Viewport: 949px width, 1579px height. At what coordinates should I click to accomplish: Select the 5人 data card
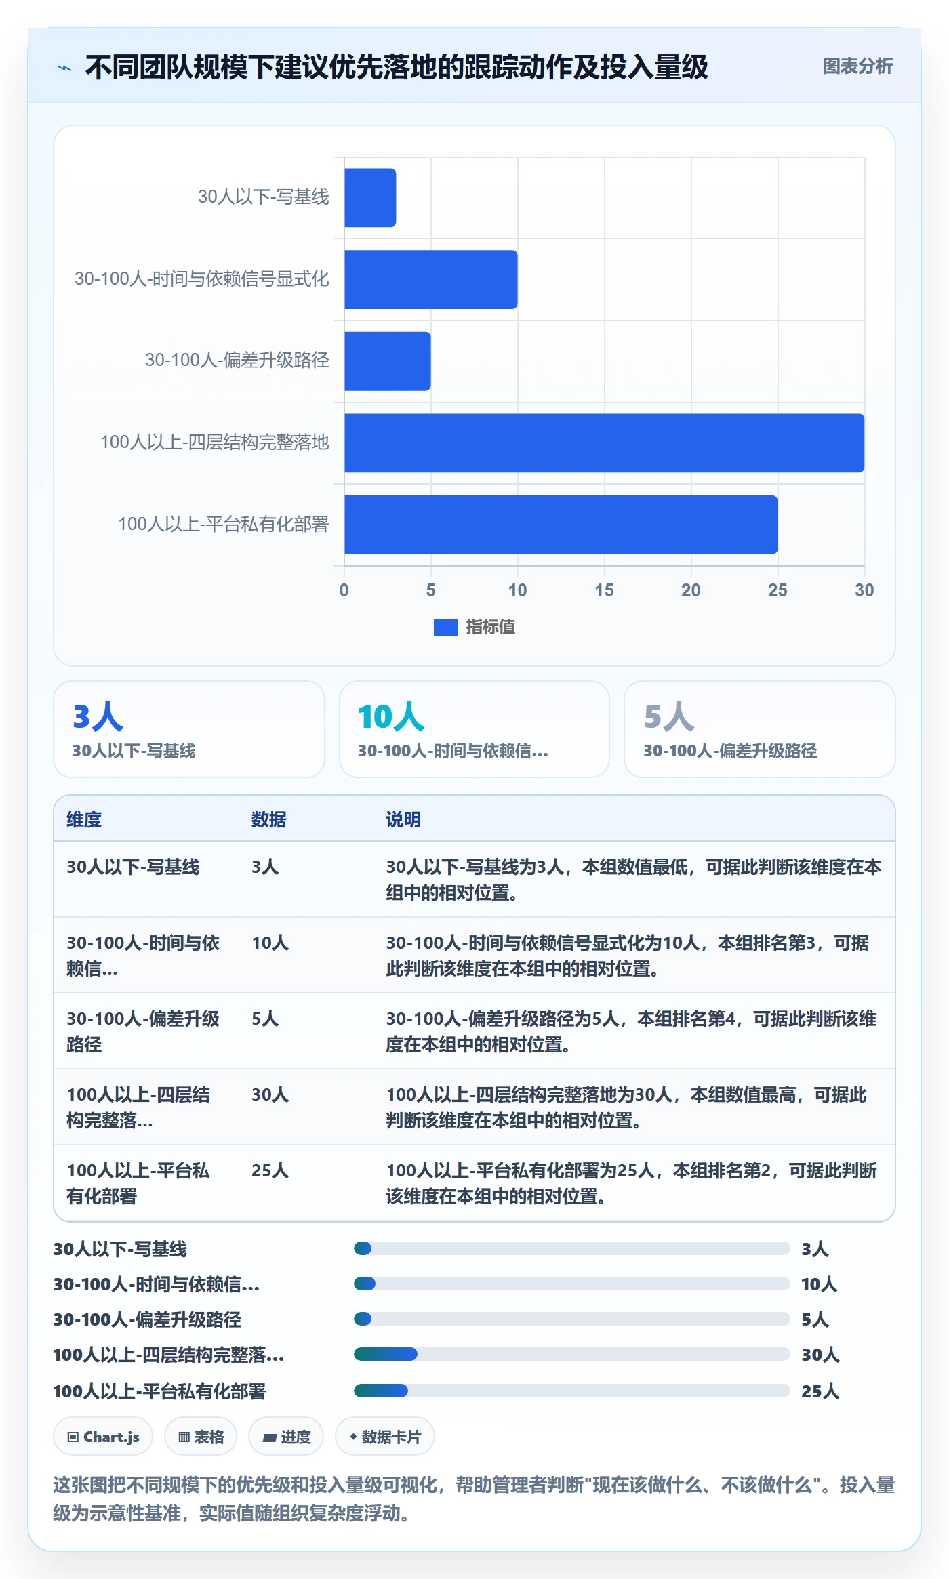[760, 729]
